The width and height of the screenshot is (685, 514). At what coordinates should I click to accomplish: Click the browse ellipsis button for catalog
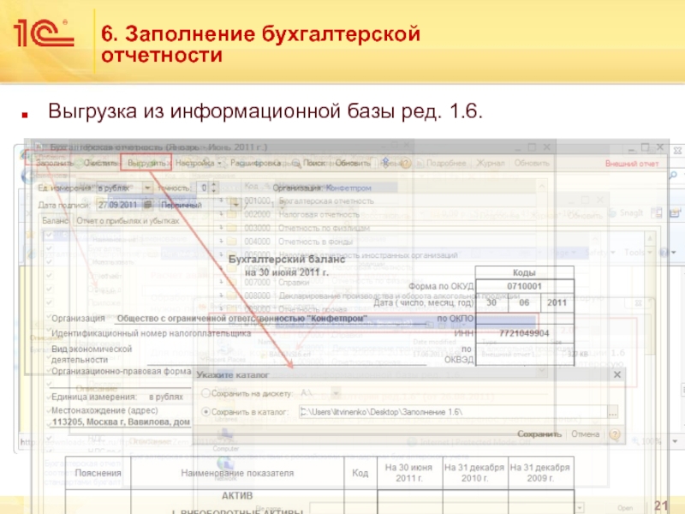point(612,412)
